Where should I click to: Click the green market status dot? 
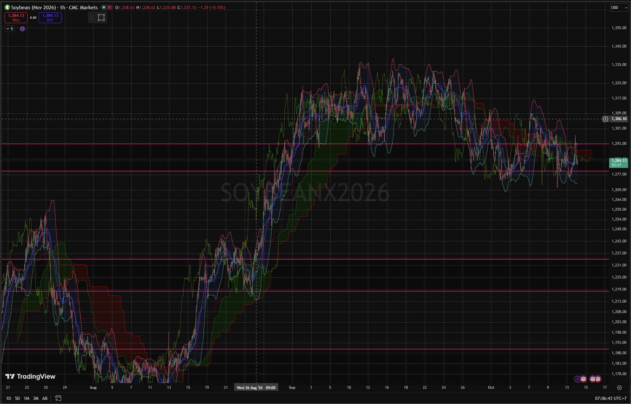pos(104,7)
